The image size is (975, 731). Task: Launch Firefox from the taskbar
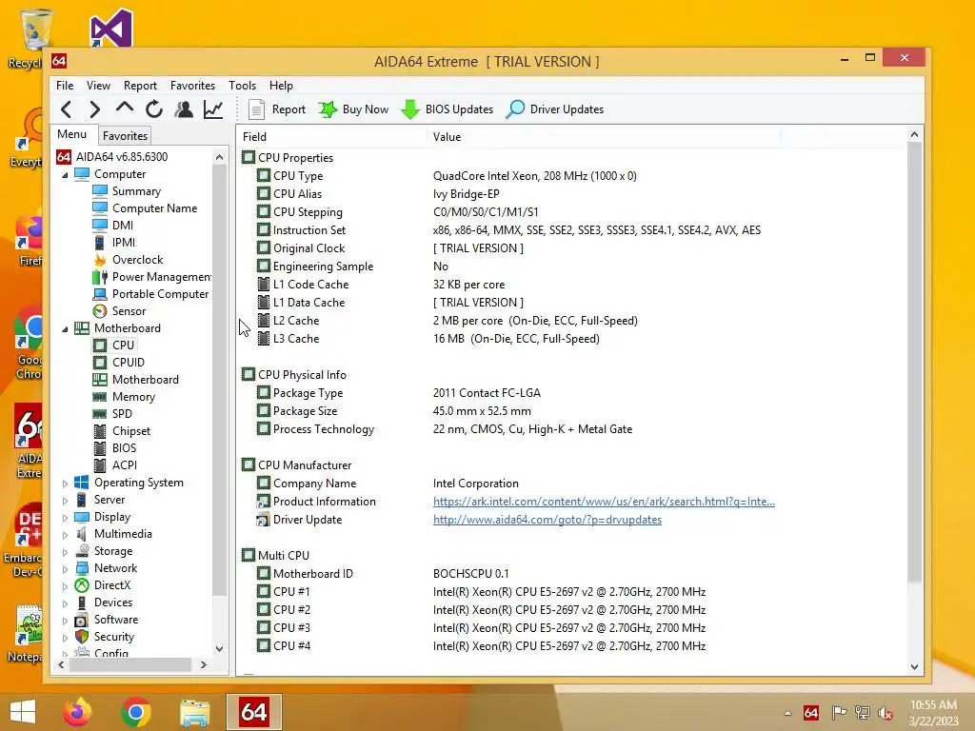pyautogui.click(x=76, y=712)
